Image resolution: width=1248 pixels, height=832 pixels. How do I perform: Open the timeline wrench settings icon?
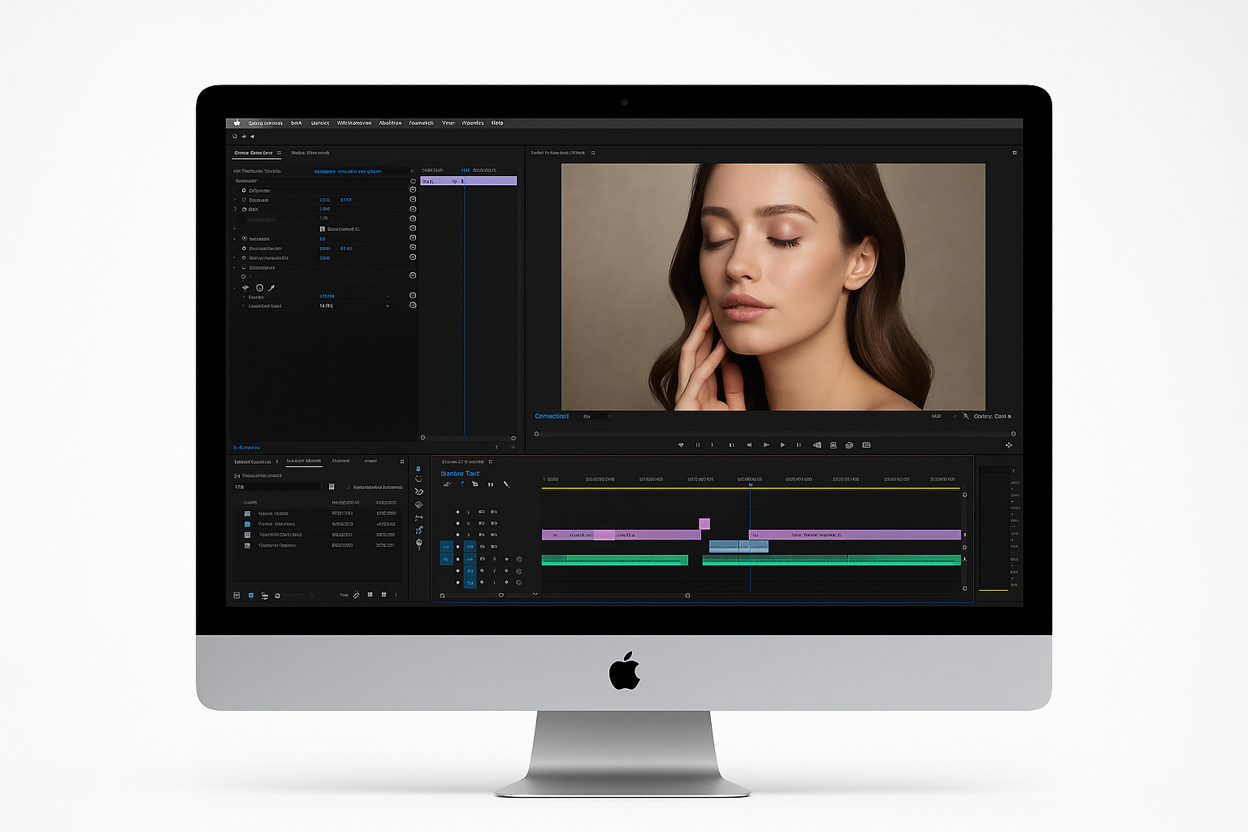coord(506,484)
